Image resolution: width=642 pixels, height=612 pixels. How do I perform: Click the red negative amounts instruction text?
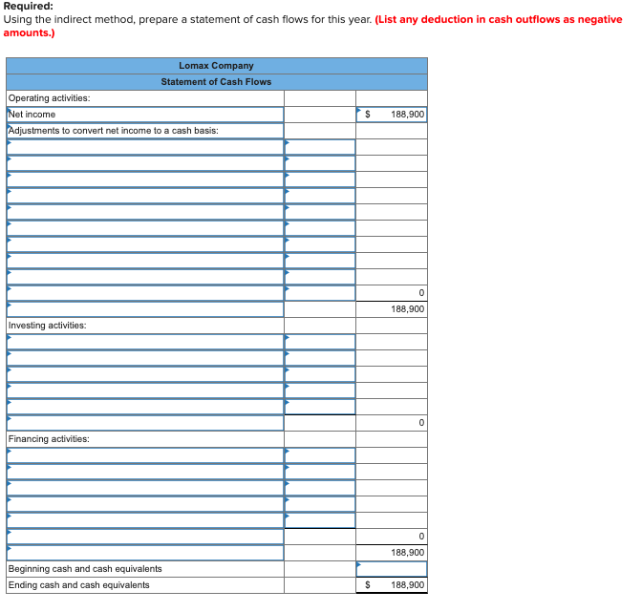point(312,26)
